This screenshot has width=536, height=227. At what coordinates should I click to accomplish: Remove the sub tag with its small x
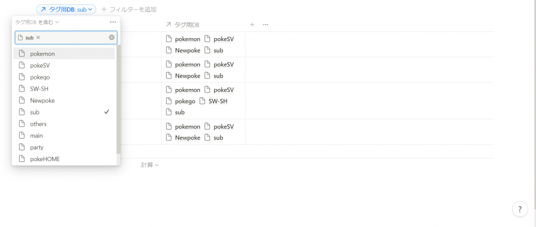point(38,38)
